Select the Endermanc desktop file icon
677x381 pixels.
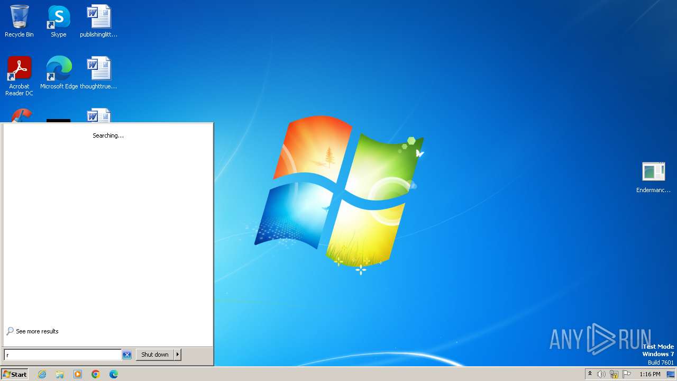pos(653,177)
